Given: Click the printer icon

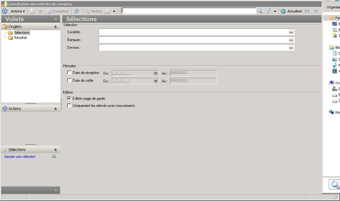Looking at the screenshot, I should [107, 11].
